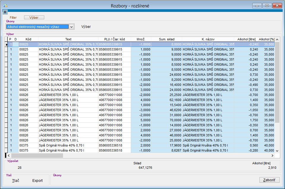Screen dimensions: 285x189
Task: Sort by the Kód column header
Action: coord(28,39)
